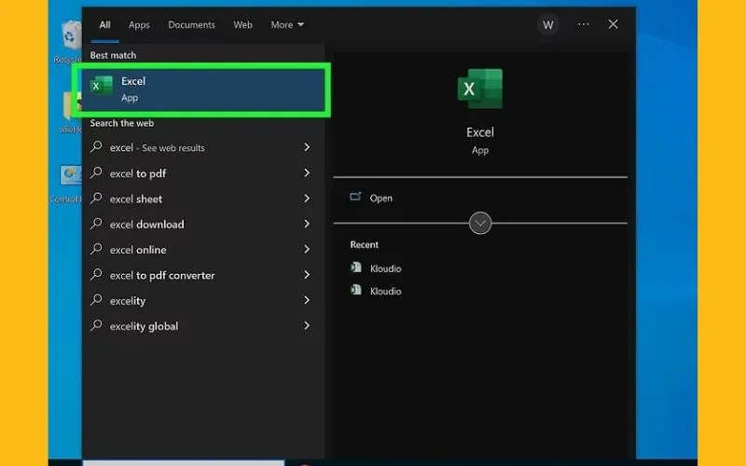Click the taskbar search input box
Viewport: 746px width, 466px height.
(183, 462)
